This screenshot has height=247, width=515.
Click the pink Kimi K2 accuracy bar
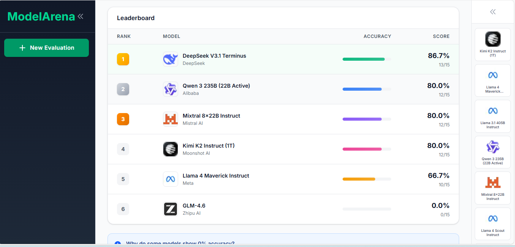pos(362,149)
